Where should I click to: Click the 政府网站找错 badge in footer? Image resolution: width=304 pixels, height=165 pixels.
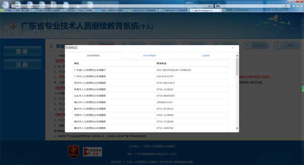(x=93, y=152)
